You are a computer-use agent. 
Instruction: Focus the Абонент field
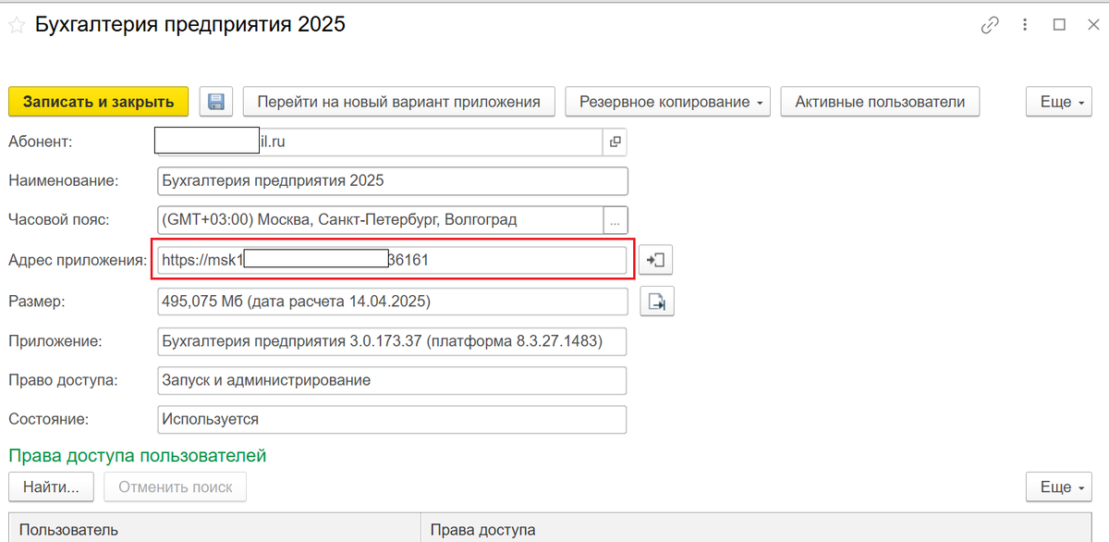pyautogui.click(x=380, y=142)
